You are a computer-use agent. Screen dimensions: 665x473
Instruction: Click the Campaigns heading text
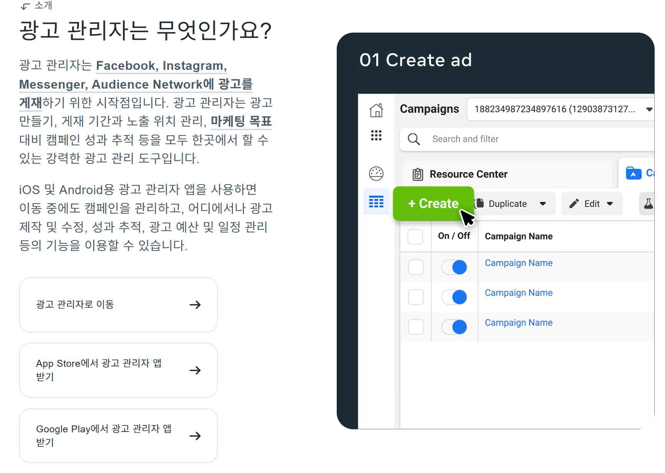429,109
